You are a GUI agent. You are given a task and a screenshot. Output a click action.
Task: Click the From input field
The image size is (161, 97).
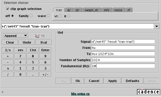tap(123, 48)
